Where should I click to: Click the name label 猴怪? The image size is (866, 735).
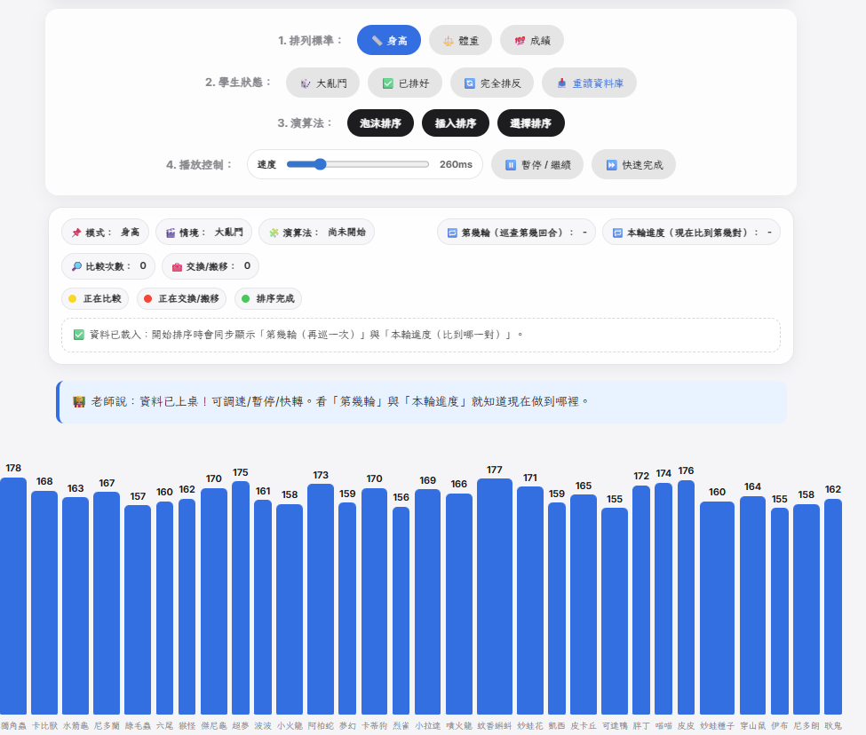[x=187, y=725]
